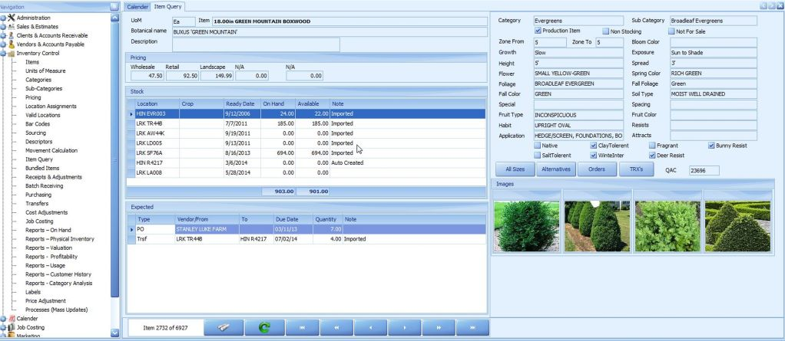Open the Alternatives button

[555, 169]
